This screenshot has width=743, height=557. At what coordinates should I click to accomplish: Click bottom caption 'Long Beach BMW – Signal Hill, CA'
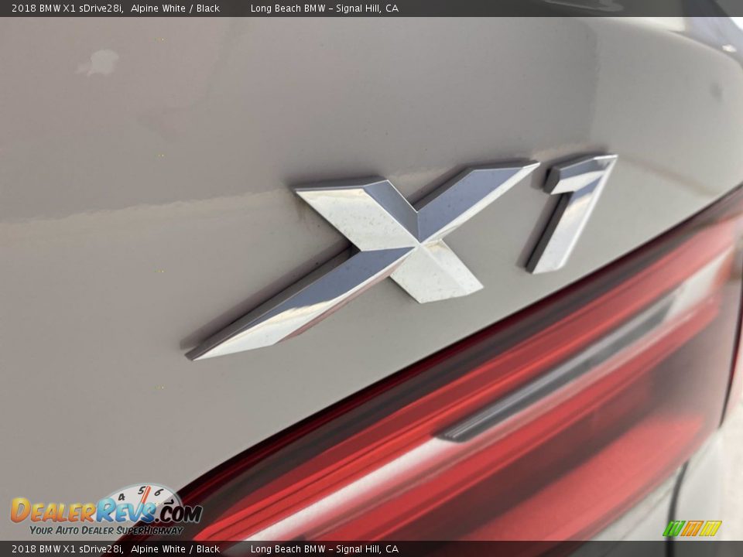(324, 549)
